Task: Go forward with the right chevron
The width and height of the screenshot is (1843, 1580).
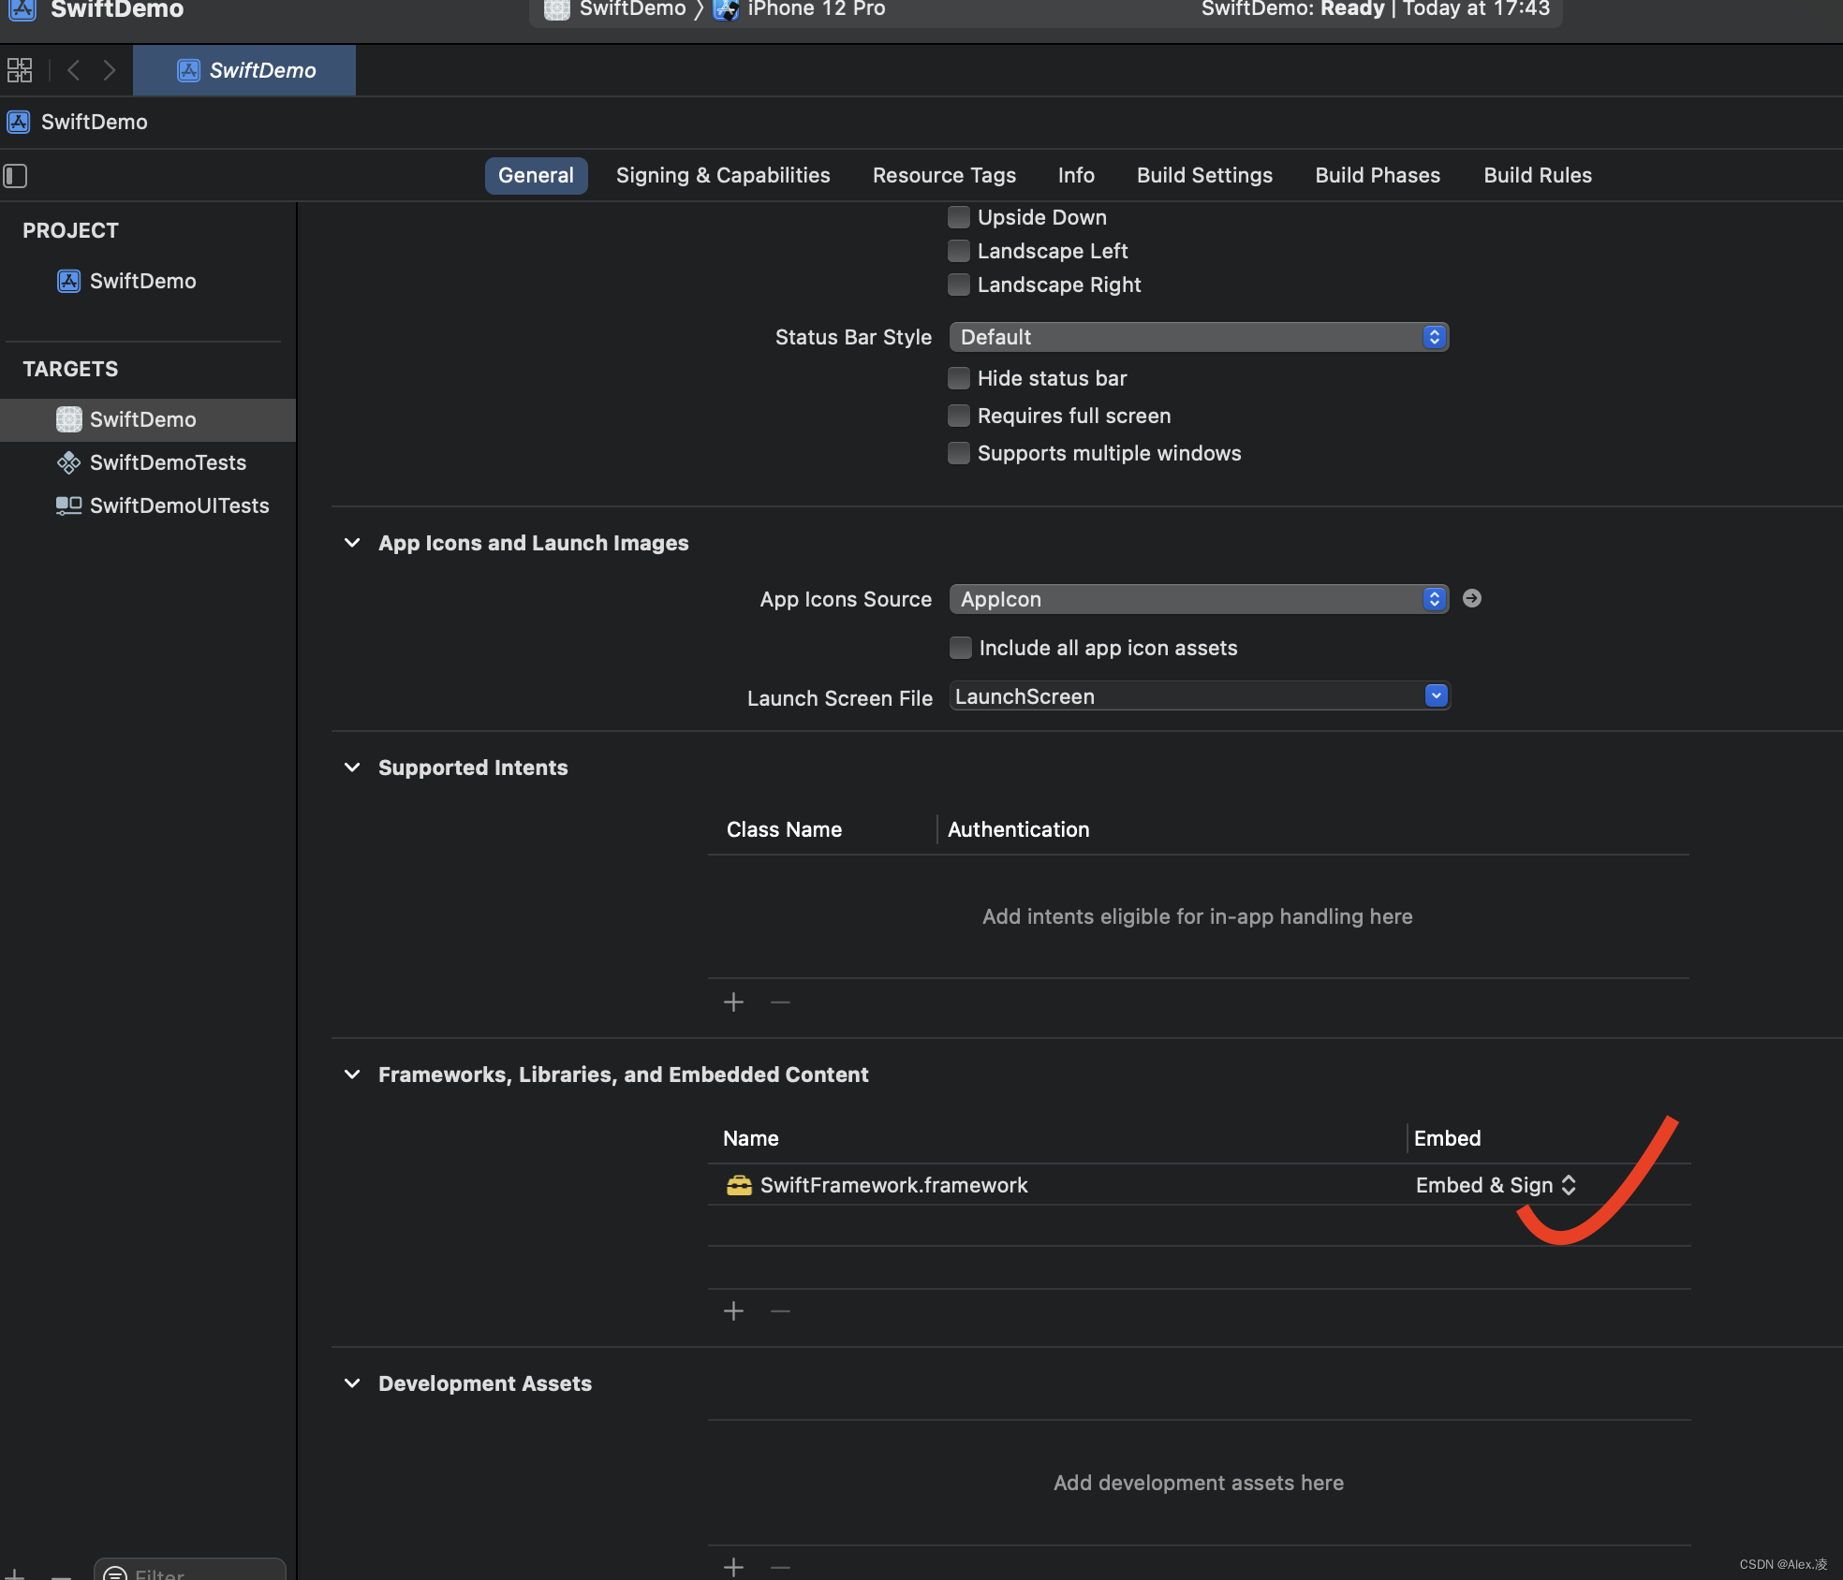Action: (110, 70)
